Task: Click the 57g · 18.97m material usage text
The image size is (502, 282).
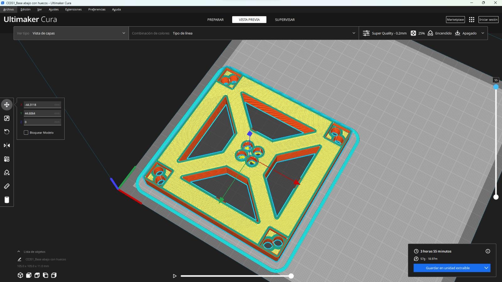Action: pyautogui.click(x=429, y=259)
